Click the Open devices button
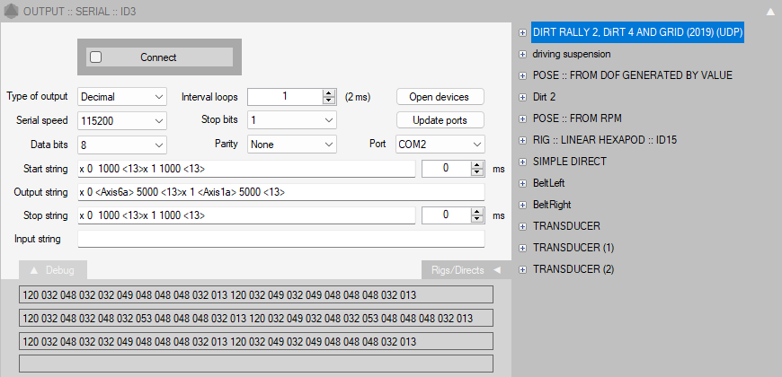This screenshot has width=782, height=377. pyautogui.click(x=440, y=96)
